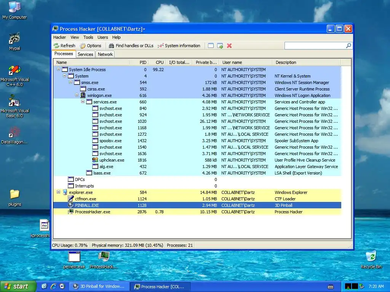
Task: Click the uphclean.exe process icon
Action: (95, 160)
